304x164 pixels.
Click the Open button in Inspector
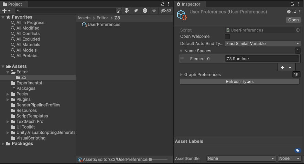293,20
